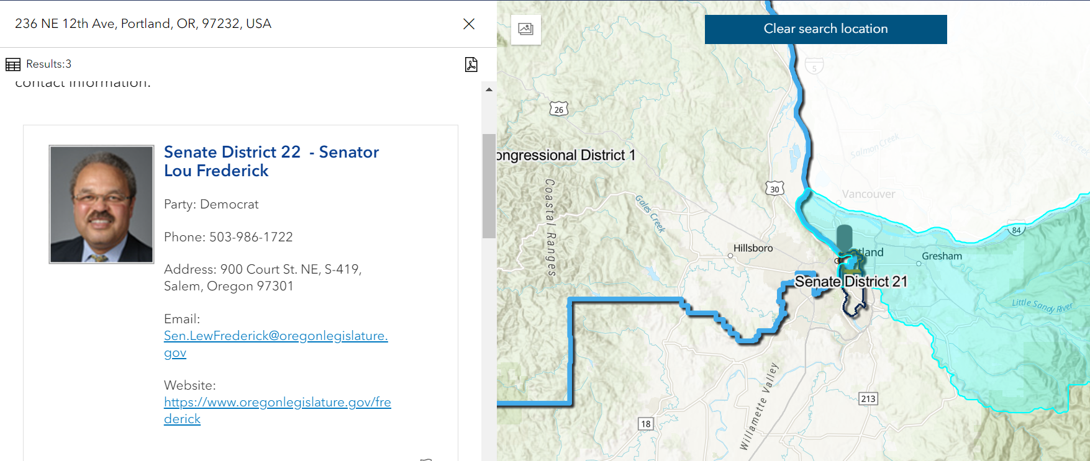Click the Interstate 84 shield
Viewport: 1090px width, 461px height.
[x=1016, y=230]
